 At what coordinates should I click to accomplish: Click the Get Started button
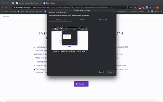[81, 84]
